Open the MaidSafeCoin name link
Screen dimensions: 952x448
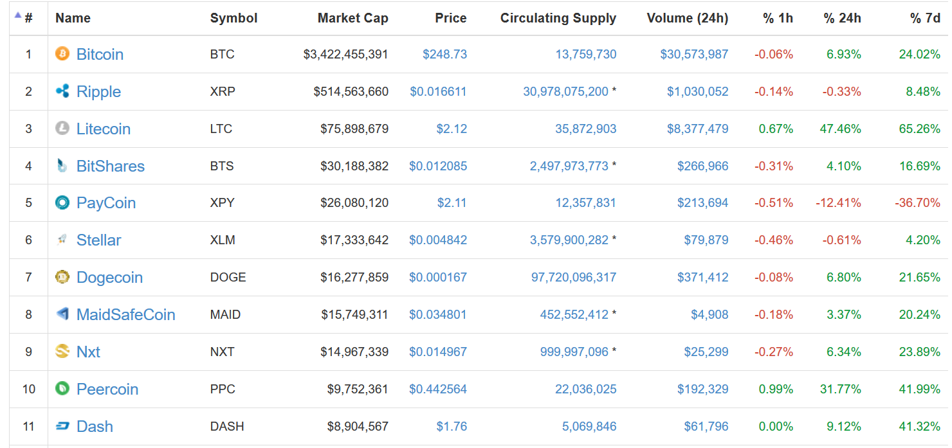pos(126,314)
